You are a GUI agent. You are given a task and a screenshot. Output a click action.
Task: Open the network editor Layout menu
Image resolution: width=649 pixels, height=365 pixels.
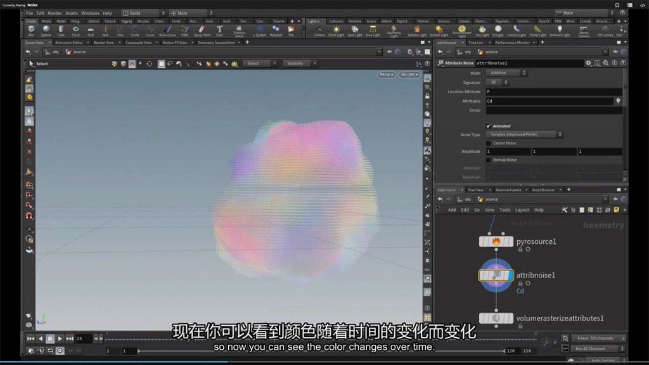click(522, 210)
